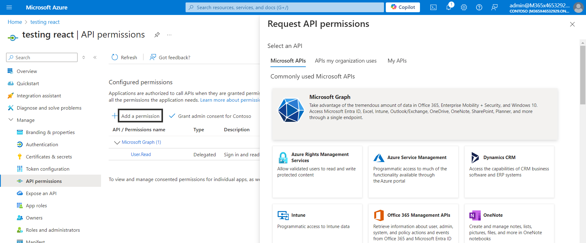The height and width of the screenshot is (243, 586).
Task: Click the Description column header
Action: click(x=237, y=130)
